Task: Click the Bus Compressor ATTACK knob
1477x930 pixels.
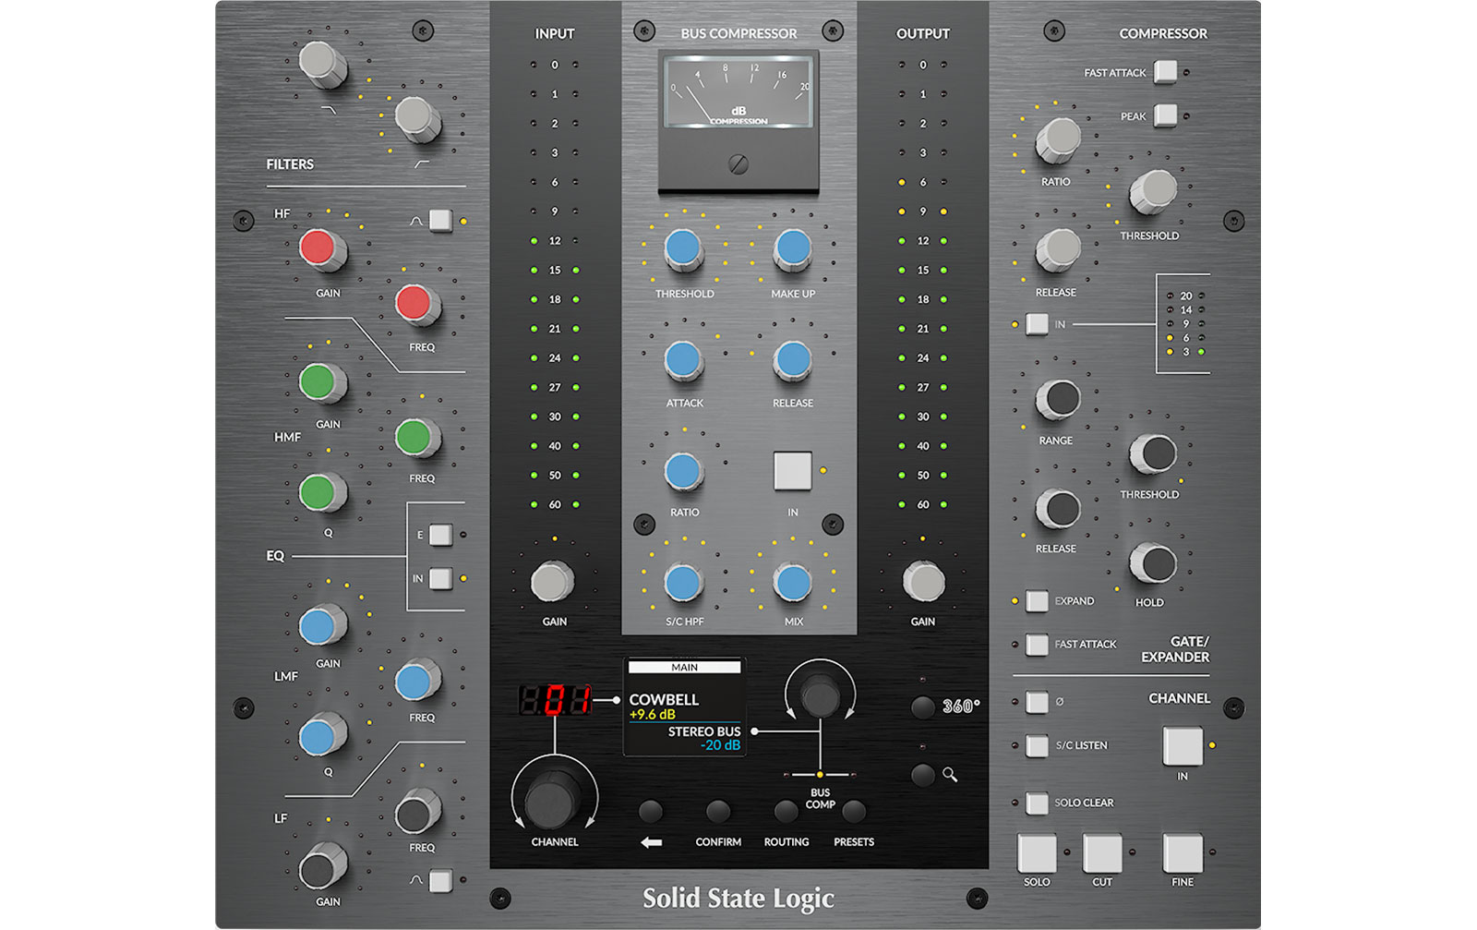Action: point(684,360)
